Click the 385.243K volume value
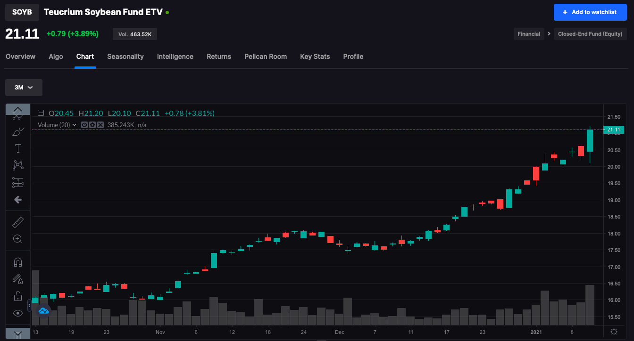Screen dimensions: 634x341 (121, 125)
